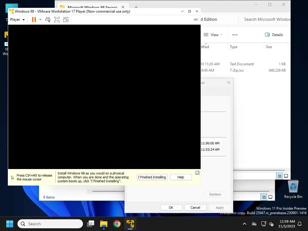
Task: Open the clock and calendar flyout
Action: (287, 224)
